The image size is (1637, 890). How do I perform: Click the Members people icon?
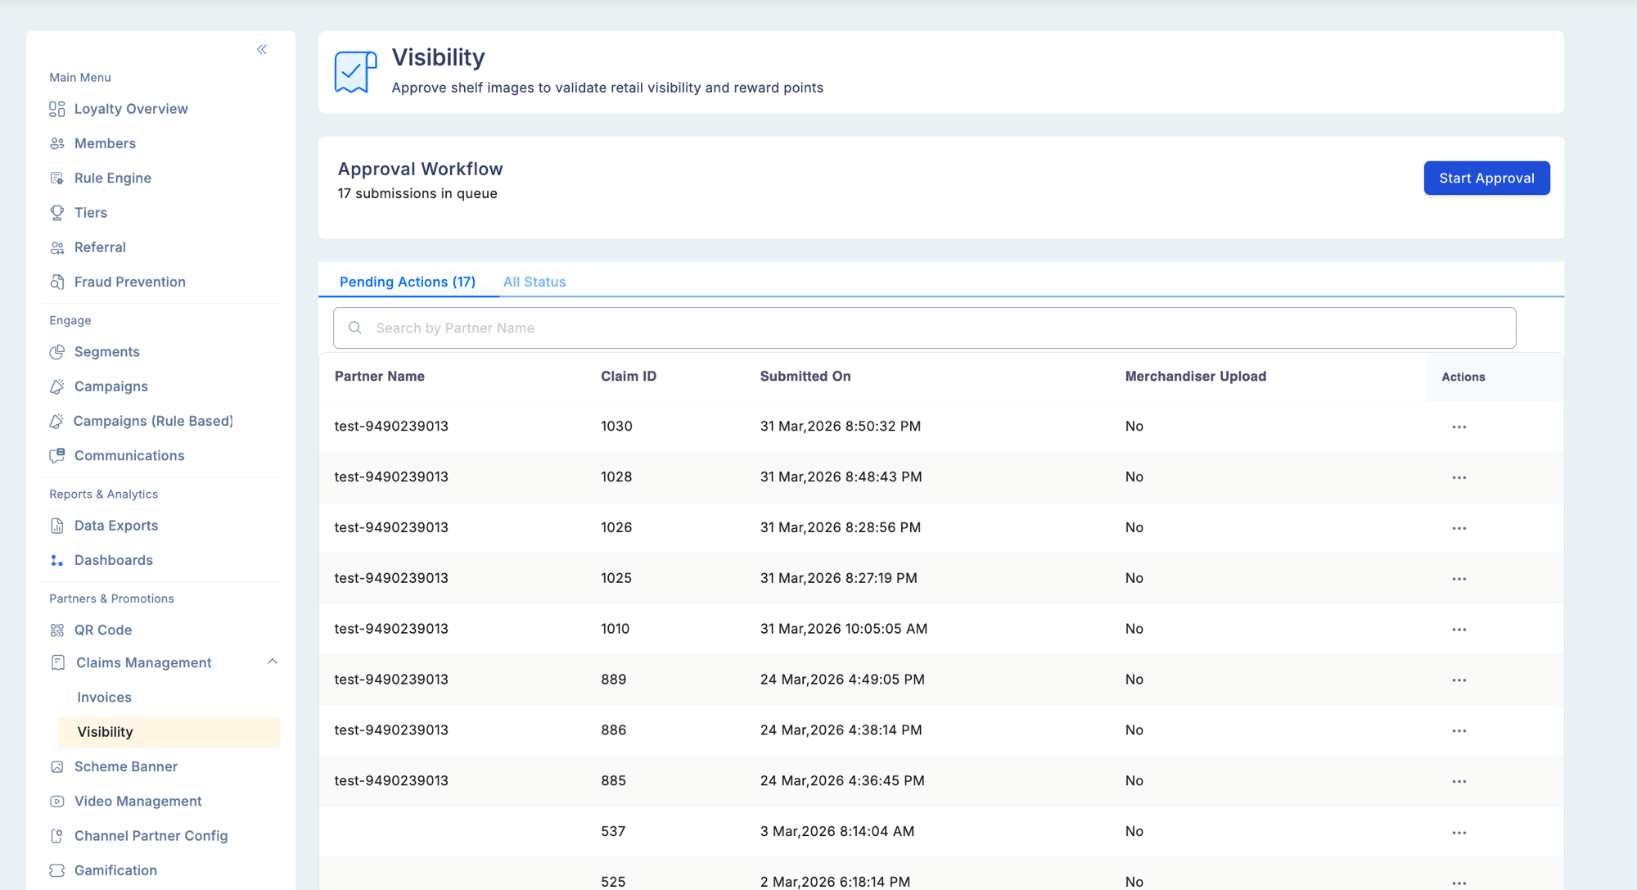[57, 143]
